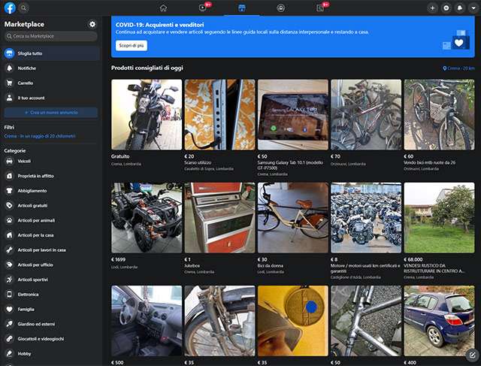
Task: Select the Veicoli category
Action: pyautogui.click(x=24, y=161)
